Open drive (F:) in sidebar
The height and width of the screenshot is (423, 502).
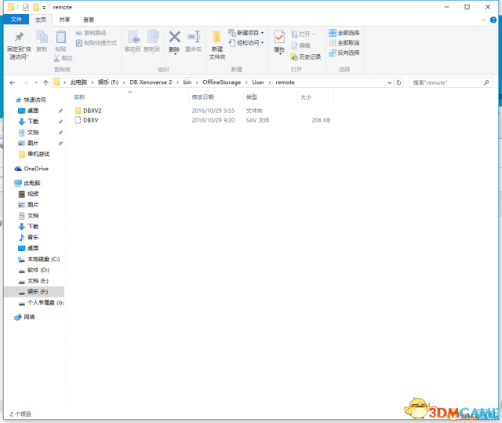point(34,292)
